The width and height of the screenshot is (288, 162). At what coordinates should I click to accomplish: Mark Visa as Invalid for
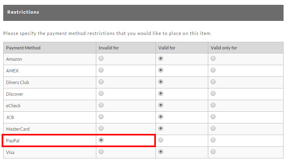pos(101,152)
